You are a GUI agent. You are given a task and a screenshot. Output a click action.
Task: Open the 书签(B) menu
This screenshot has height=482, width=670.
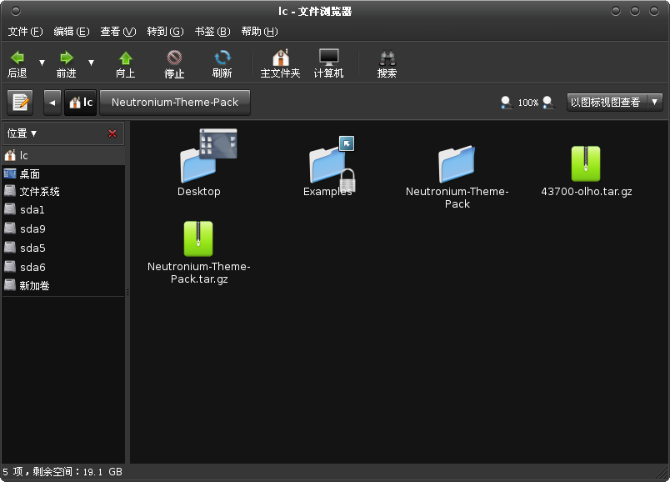[212, 32]
